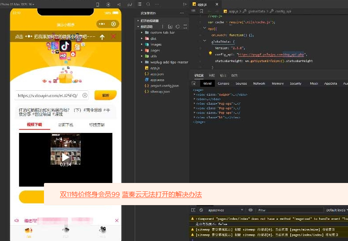This screenshot has width=348, height=241.
Task: Click the screen record icon in toolbar
Action: (x=108, y=4)
